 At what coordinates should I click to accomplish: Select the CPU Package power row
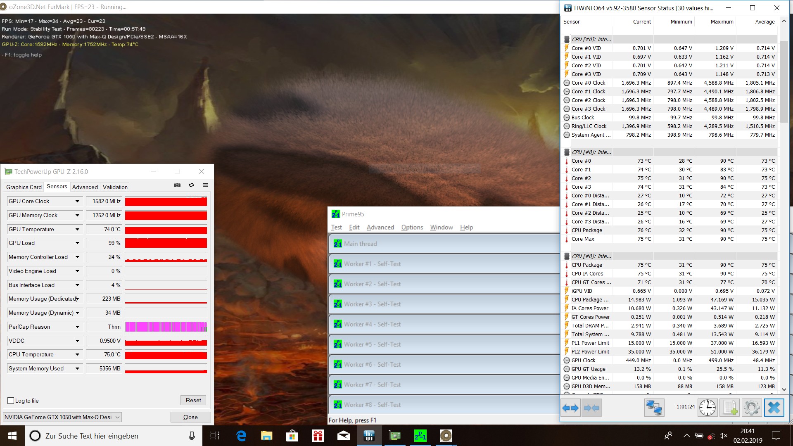pyautogui.click(x=669, y=300)
